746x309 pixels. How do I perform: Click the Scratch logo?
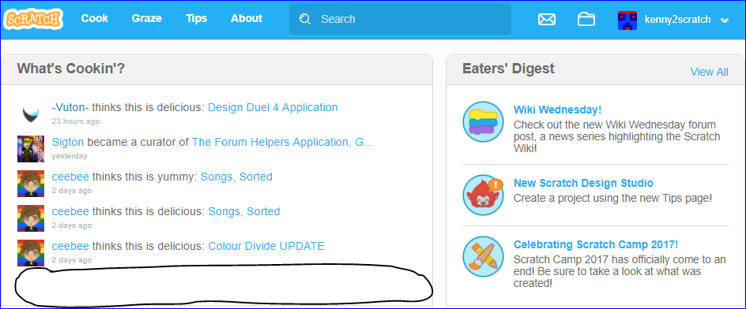pyautogui.click(x=33, y=19)
